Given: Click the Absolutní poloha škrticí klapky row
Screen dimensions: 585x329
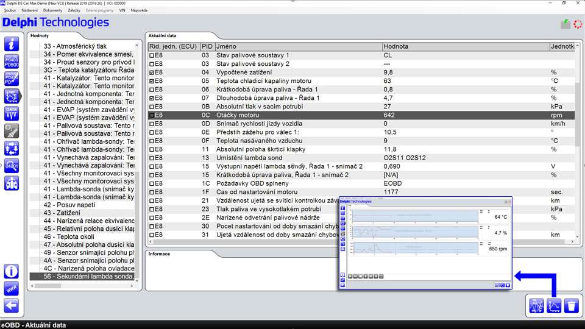Looking at the screenshot, I should pos(361,149).
